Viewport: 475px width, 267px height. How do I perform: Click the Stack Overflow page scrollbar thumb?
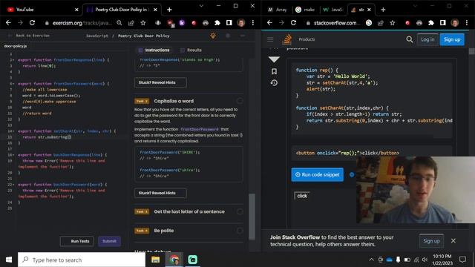click(471, 51)
